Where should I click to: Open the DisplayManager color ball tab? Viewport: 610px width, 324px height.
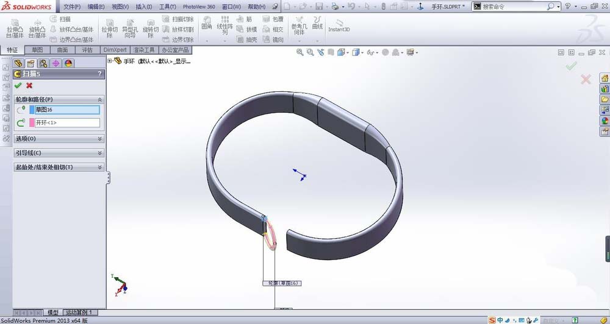(x=68, y=63)
